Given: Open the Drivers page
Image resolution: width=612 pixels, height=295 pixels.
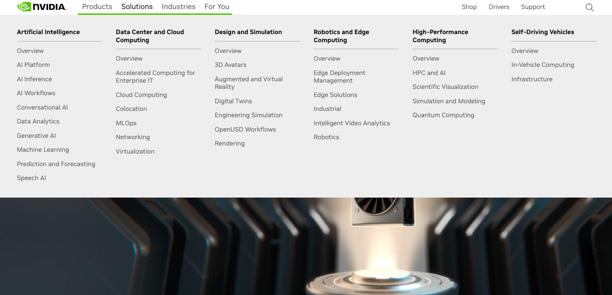Looking at the screenshot, I should [499, 7].
